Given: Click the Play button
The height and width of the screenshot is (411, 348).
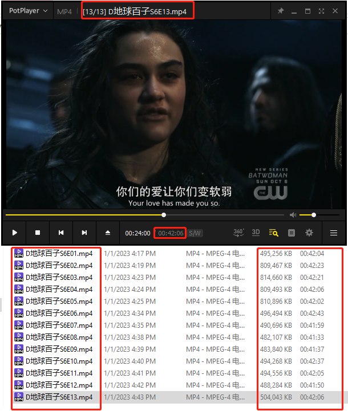Looking at the screenshot, I should [15, 233].
